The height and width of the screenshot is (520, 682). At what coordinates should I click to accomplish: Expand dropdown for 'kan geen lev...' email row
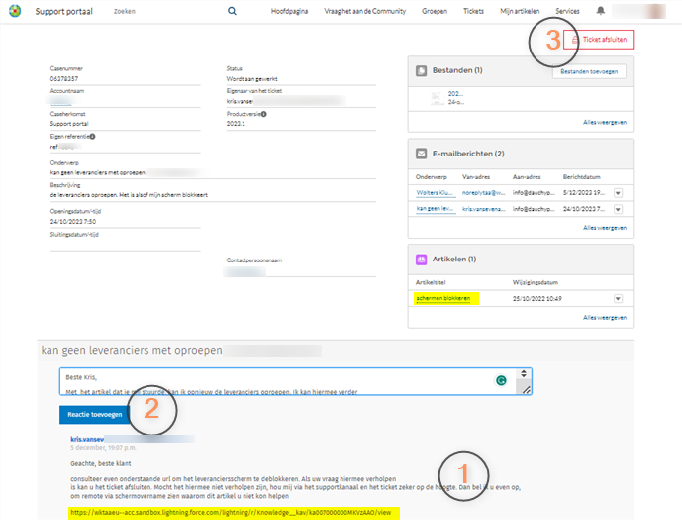point(618,209)
